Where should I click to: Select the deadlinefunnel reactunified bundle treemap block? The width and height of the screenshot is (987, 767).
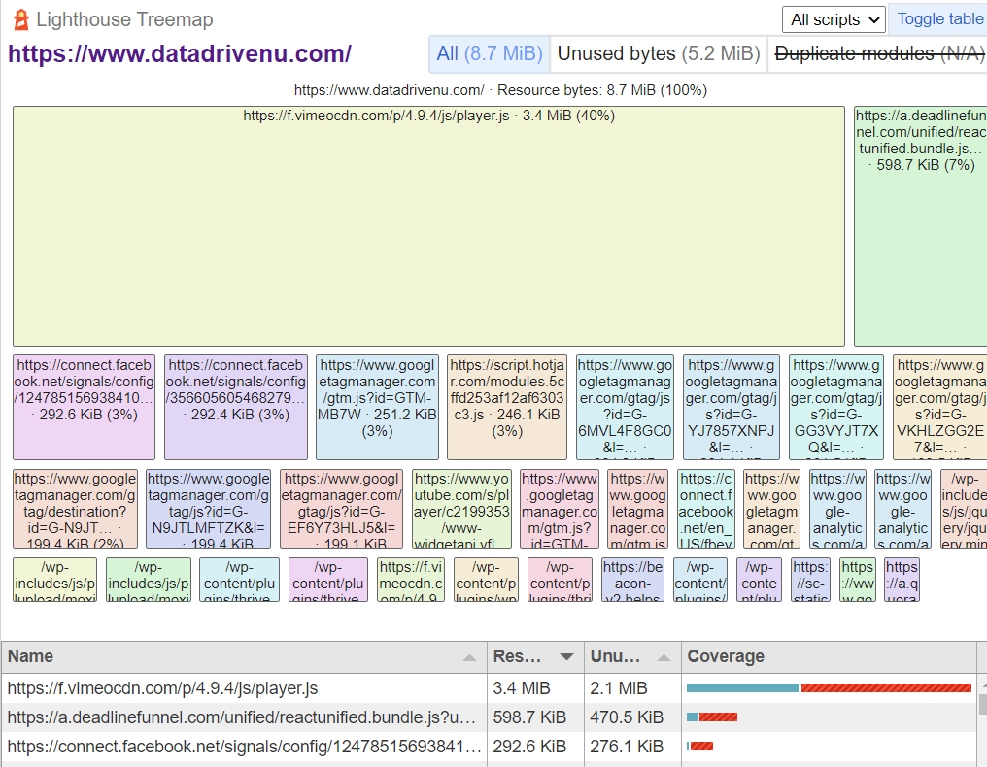[920, 226]
